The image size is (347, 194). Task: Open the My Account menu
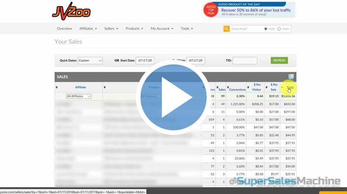click(x=161, y=29)
